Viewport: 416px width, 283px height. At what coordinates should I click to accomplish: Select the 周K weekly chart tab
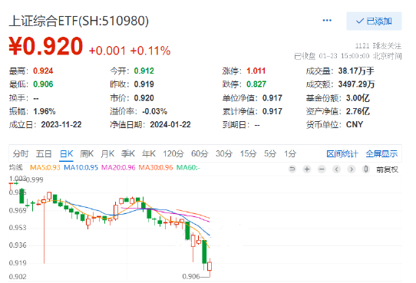click(x=87, y=153)
